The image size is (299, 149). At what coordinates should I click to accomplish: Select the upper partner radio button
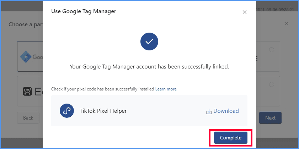click(272, 50)
